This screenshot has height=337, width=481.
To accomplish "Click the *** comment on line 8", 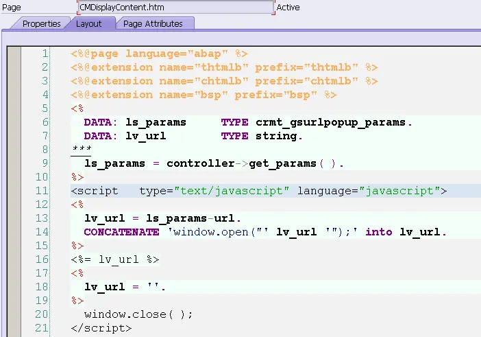I will pos(82,149).
